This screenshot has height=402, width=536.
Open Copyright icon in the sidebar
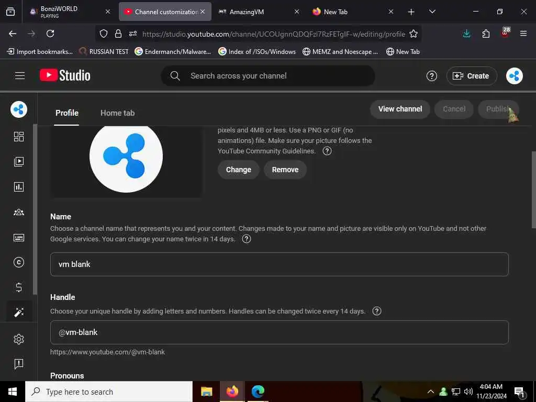click(x=19, y=262)
